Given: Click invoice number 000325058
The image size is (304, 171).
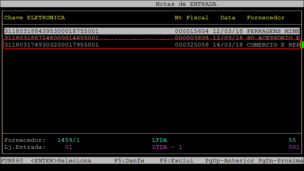Looking at the screenshot, I should click(x=192, y=45).
